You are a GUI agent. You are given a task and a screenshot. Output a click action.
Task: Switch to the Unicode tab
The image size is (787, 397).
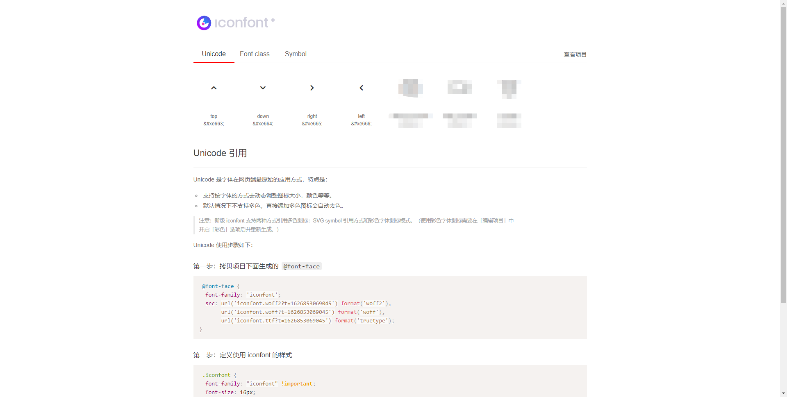214,54
